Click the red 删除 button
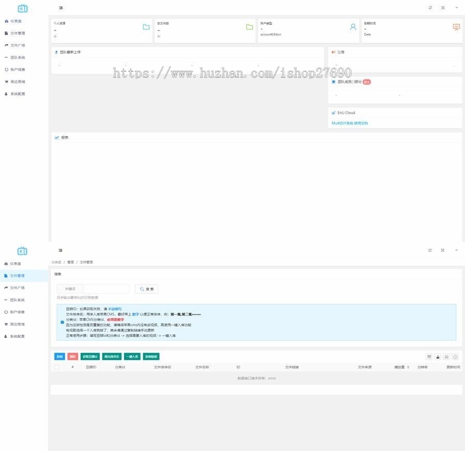The image size is (465, 451). [73, 357]
